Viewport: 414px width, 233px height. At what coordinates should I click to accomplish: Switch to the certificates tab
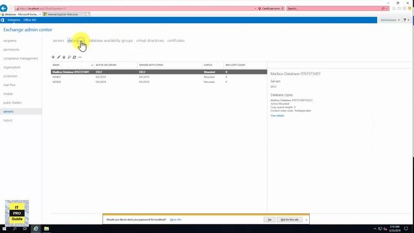tap(176, 41)
